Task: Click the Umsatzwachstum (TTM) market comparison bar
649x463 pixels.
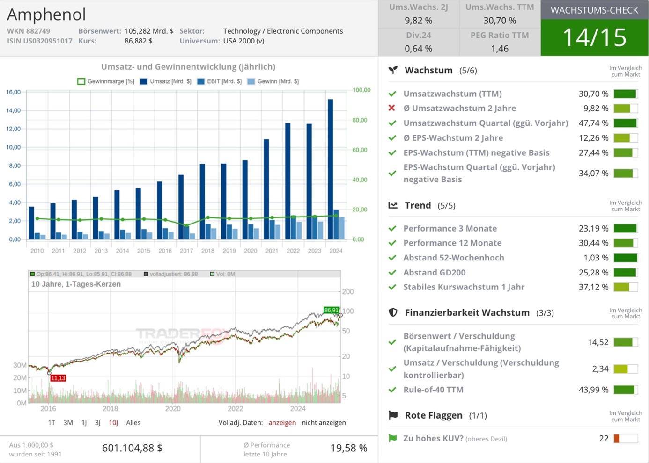Action: pyautogui.click(x=626, y=94)
